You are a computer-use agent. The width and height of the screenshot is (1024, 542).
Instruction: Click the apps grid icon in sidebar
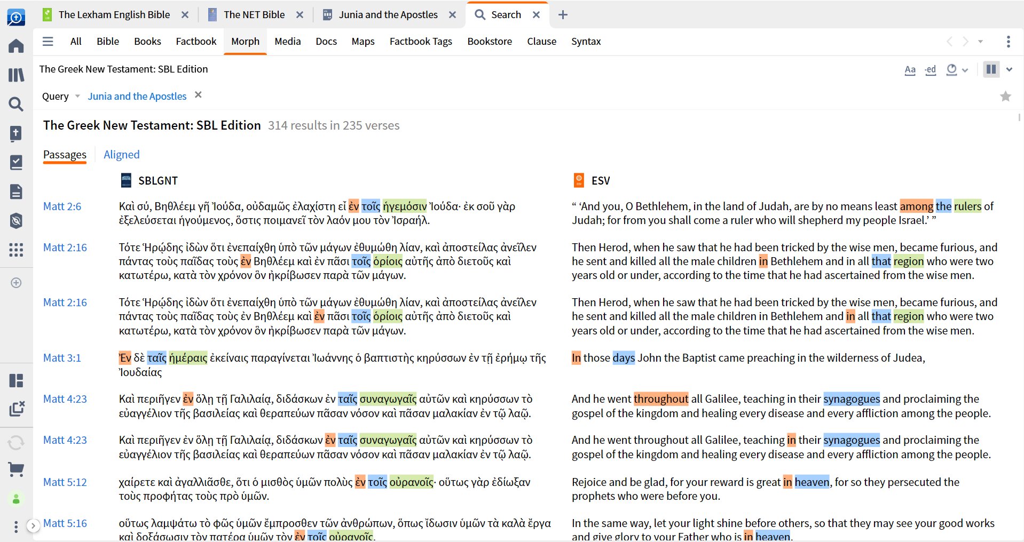[16, 250]
